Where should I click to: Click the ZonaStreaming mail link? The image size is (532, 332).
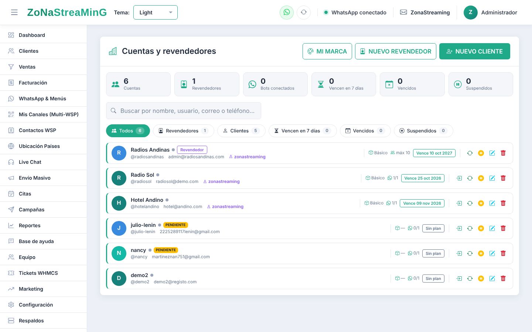(x=425, y=13)
